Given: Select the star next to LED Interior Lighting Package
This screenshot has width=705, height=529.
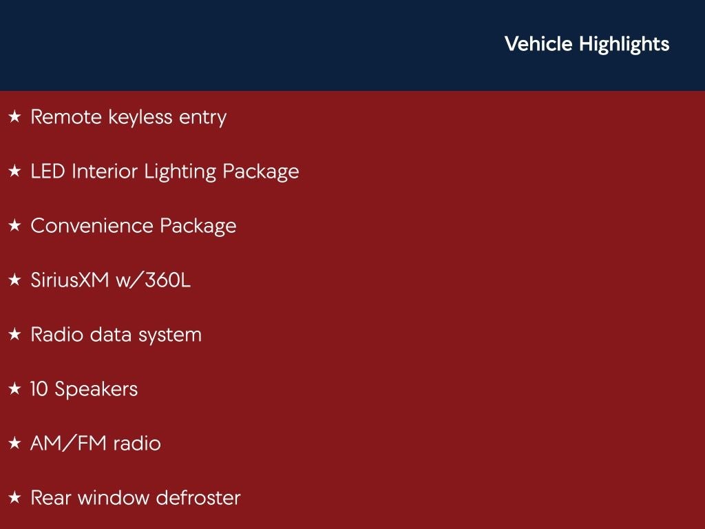Looking at the screenshot, I should tap(14, 172).
